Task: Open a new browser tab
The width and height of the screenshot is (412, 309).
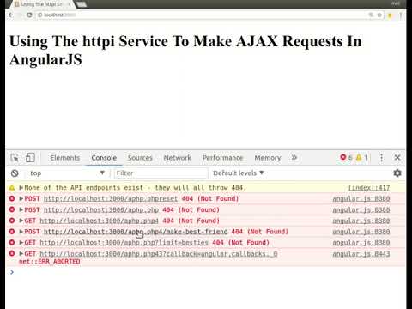Action: [x=82, y=4]
